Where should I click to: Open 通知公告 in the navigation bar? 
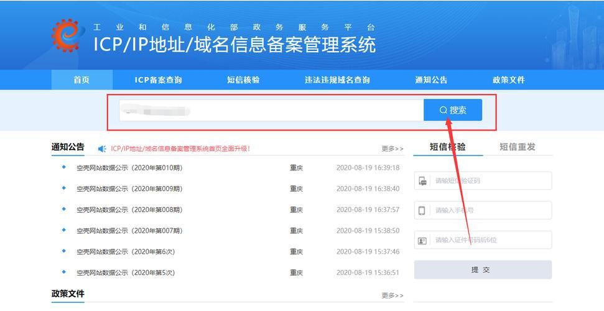coord(431,80)
